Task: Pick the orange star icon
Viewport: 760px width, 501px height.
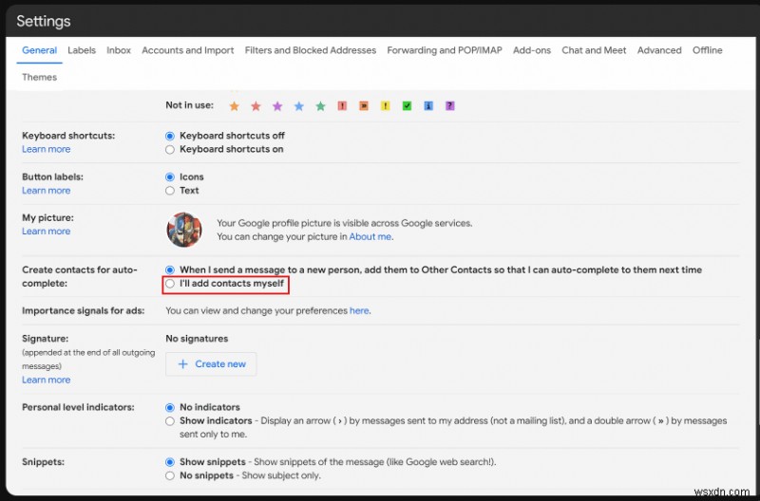Action: [234, 106]
